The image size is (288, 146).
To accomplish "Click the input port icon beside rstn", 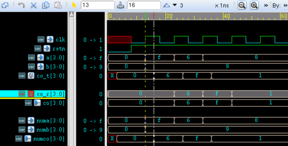I will click(46, 48).
